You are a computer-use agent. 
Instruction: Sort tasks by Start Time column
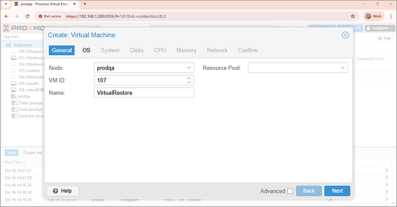point(15,162)
